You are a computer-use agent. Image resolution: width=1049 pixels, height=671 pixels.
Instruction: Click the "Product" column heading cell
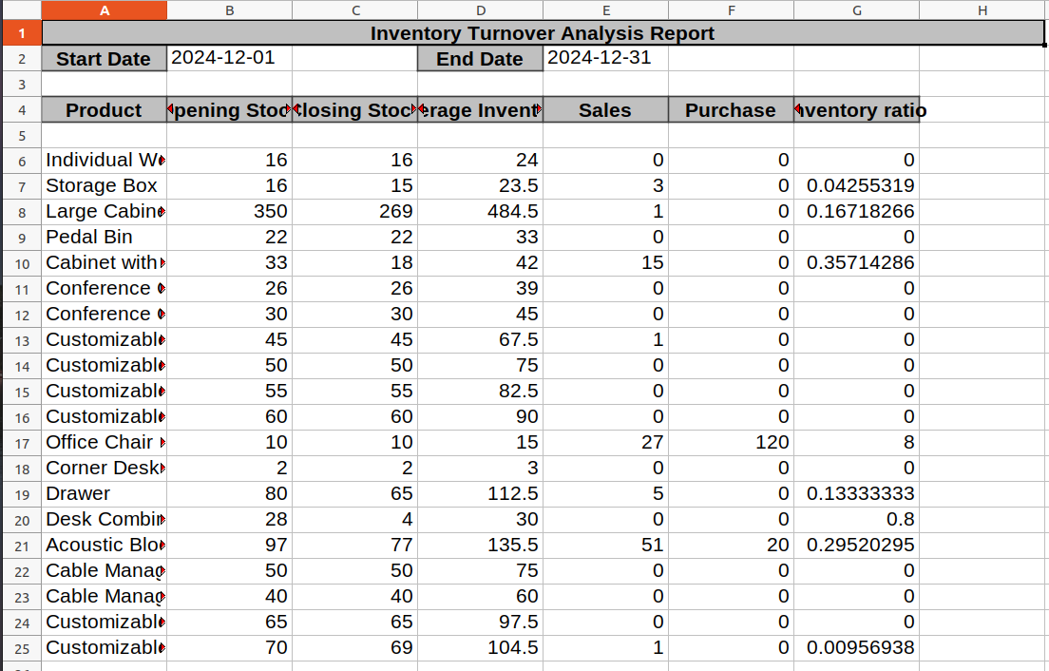coord(105,109)
